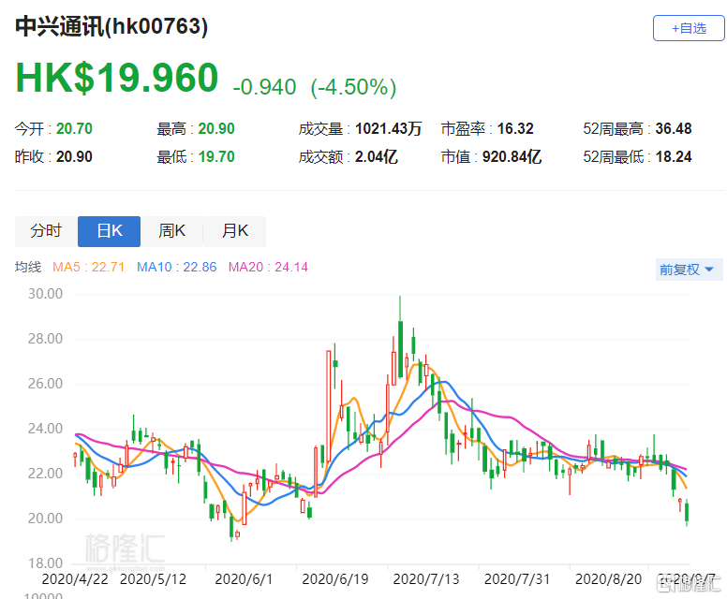Click the 2020/6/1 date label
The height and width of the screenshot is (599, 727).
coord(244,579)
